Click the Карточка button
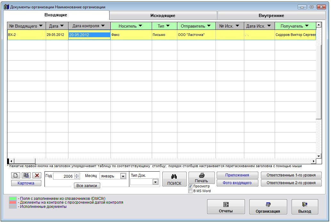The width and height of the screenshot is (331, 222). (x=26, y=183)
